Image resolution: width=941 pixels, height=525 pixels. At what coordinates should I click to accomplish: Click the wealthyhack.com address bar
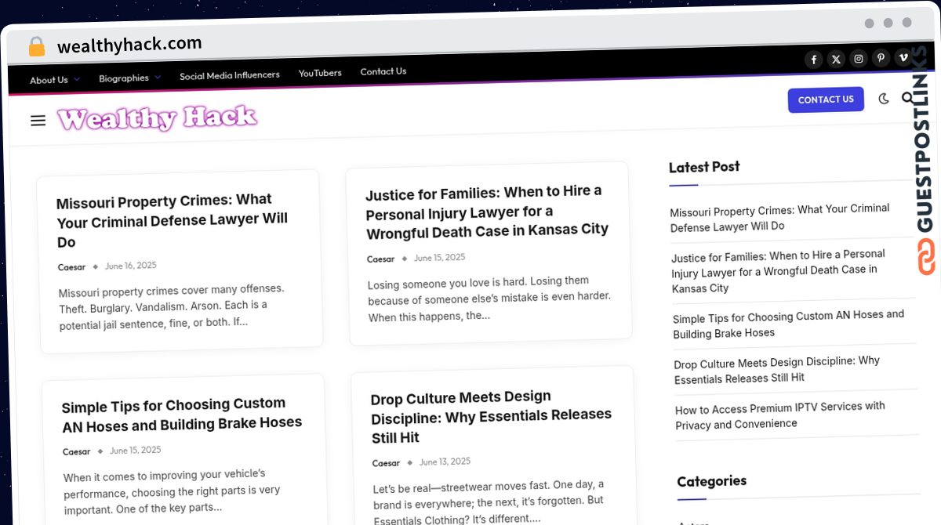coord(129,45)
